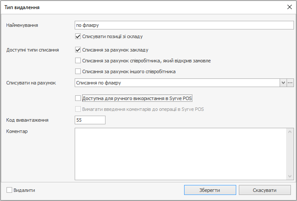The width and height of the screenshot is (297, 201).
Task: Enable Списання за рахунок співробітника, який відкрив замовлення
Action: click(78, 61)
